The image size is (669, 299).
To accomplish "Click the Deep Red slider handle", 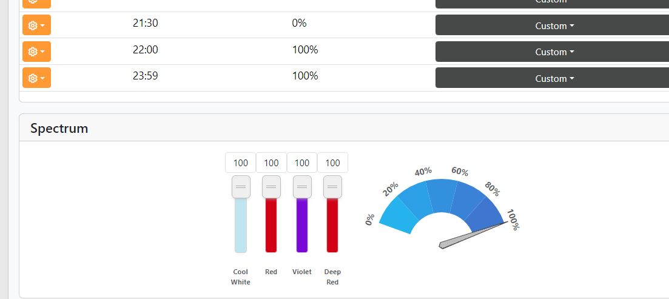I will 333,187.
